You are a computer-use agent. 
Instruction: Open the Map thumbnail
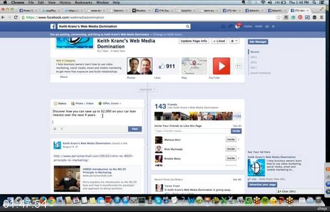[x=194, y=66]
